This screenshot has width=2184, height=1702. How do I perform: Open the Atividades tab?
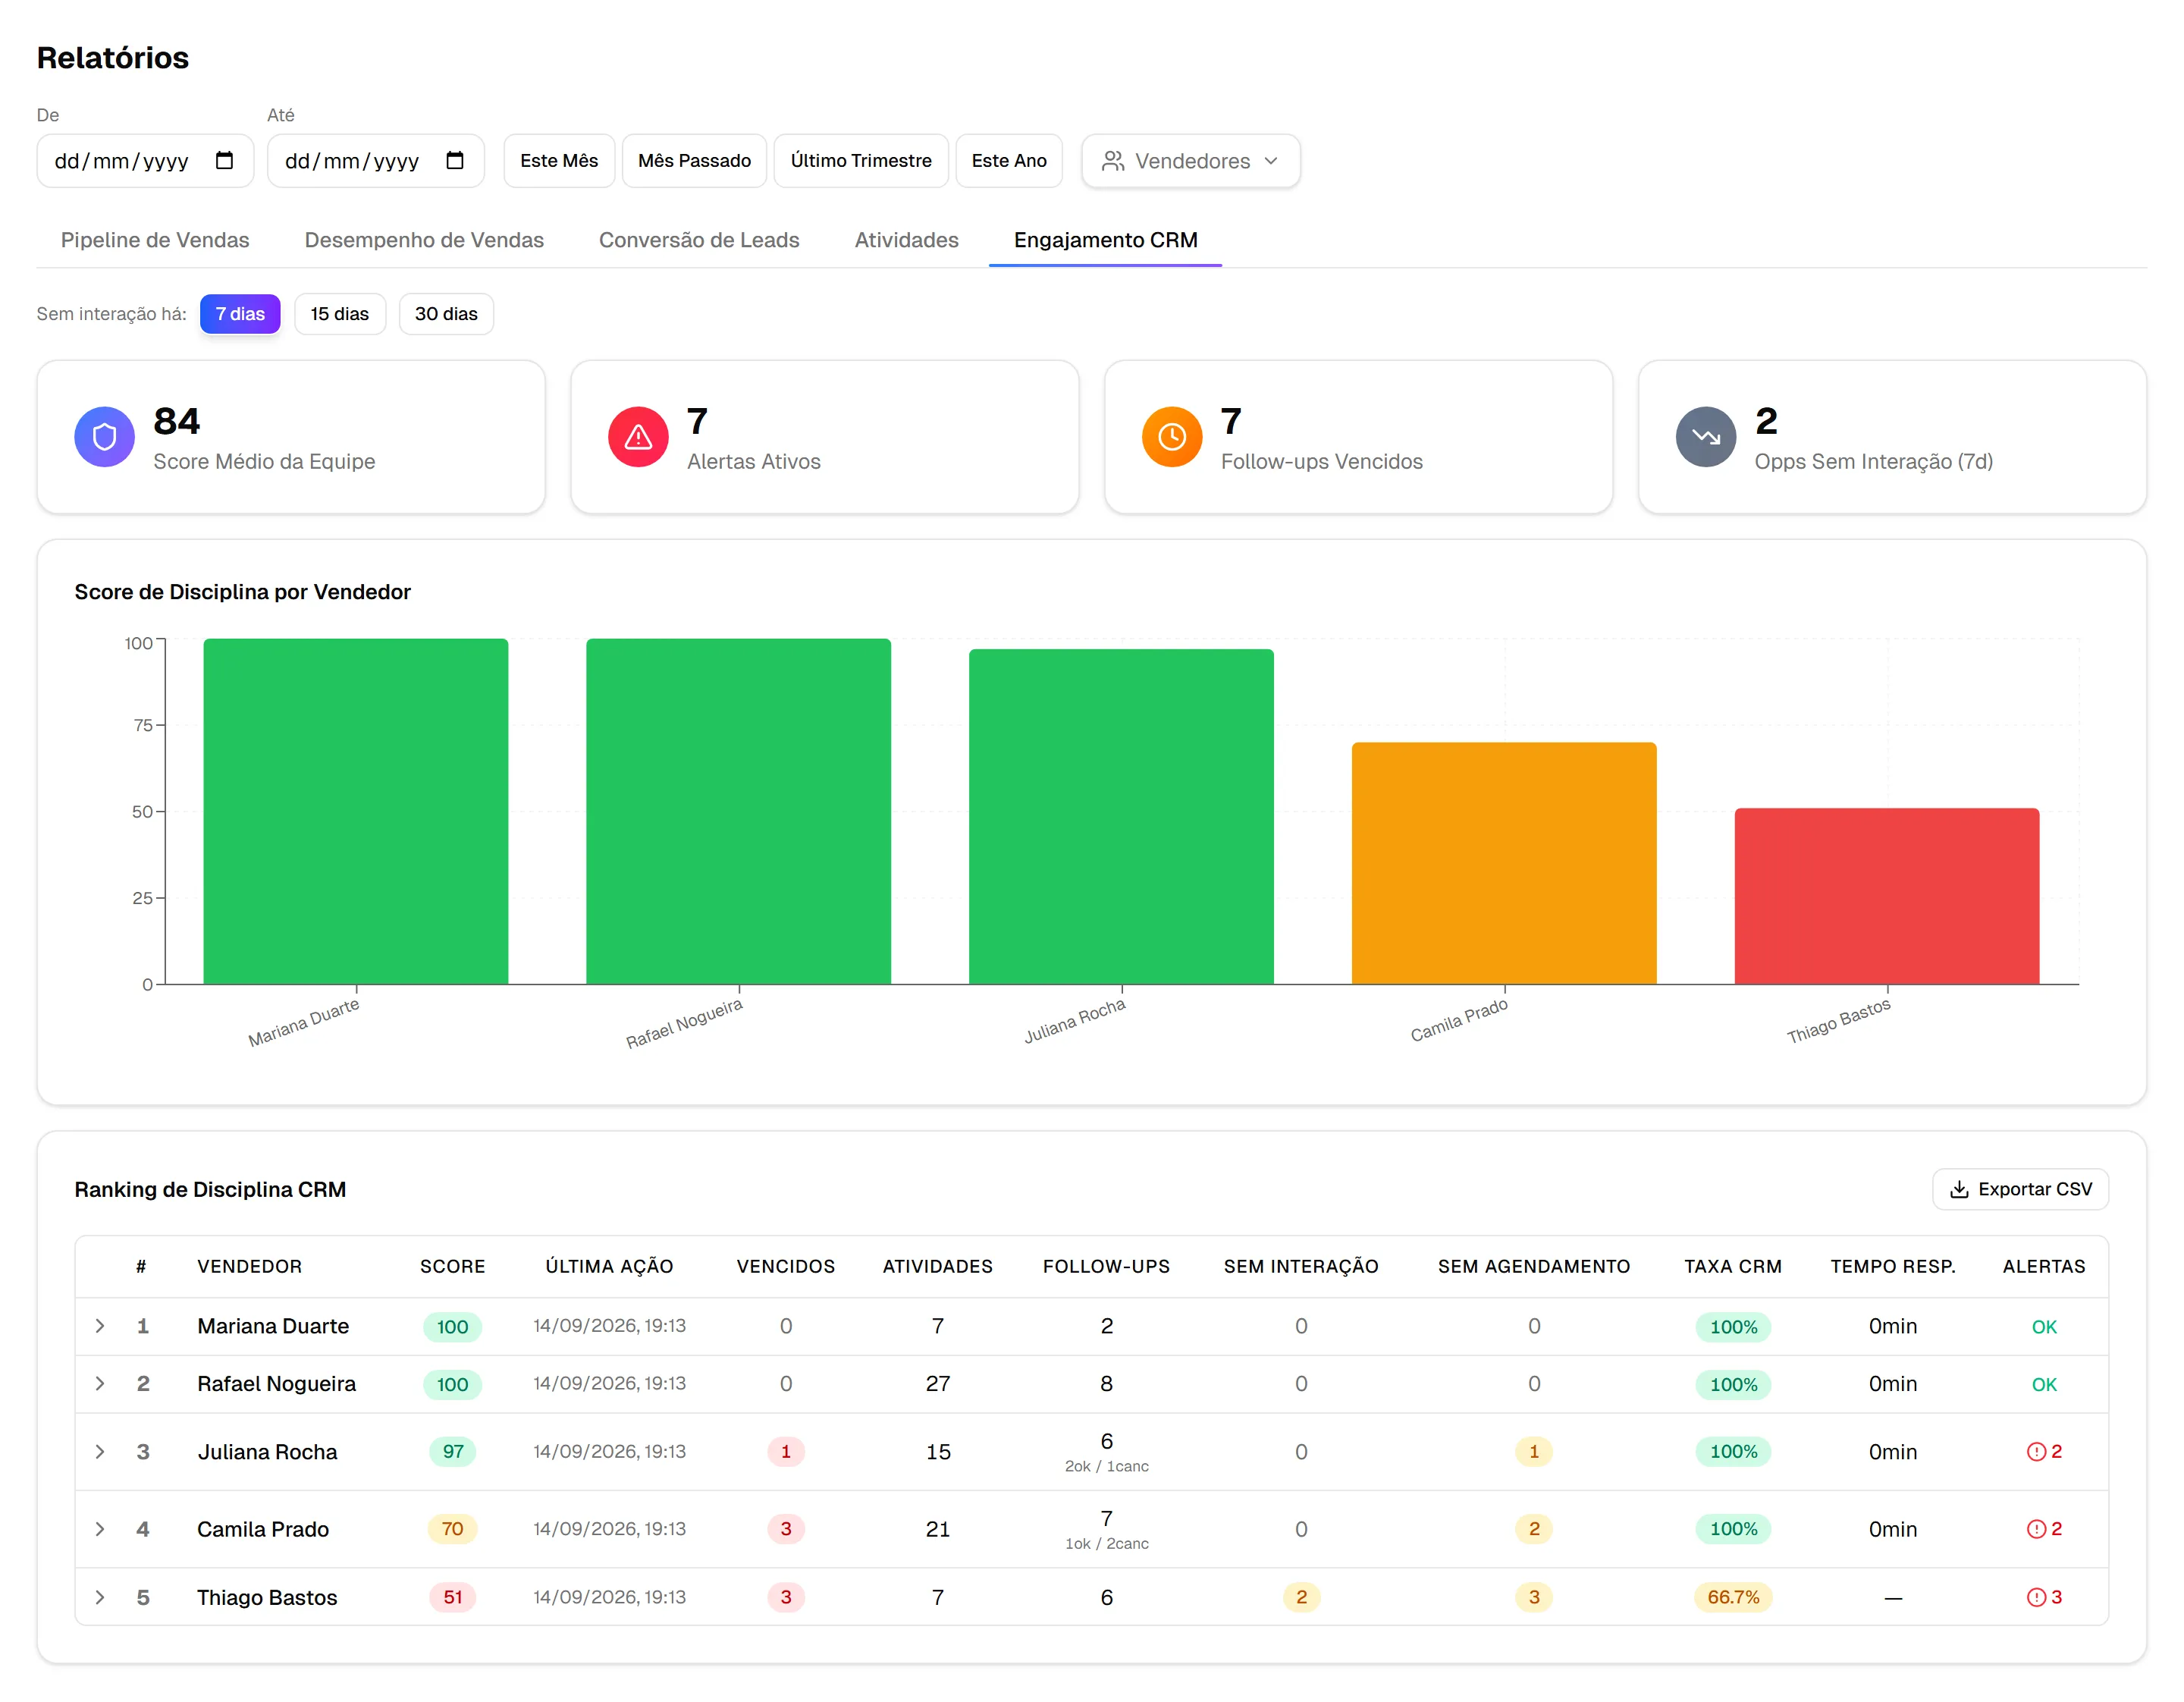tap(906, 240)
